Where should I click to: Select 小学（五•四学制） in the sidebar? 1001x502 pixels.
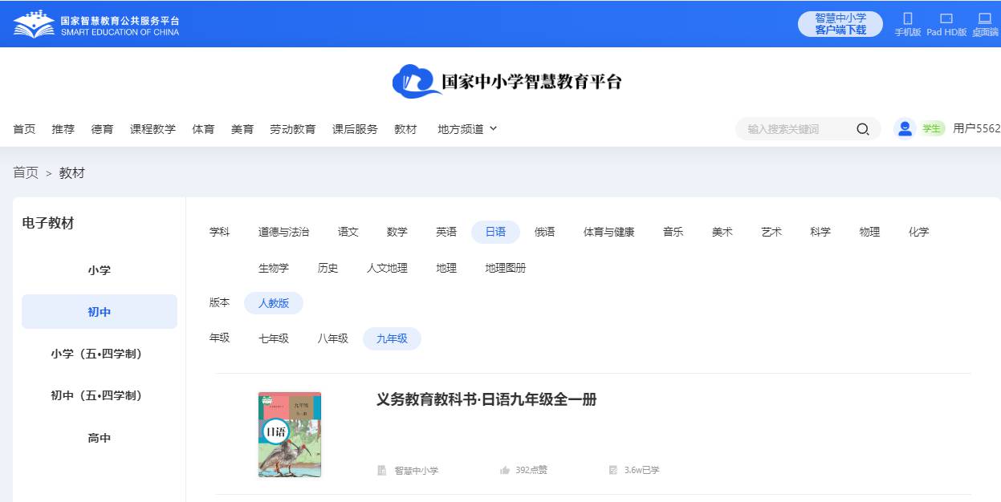click(x=100, y=354)
